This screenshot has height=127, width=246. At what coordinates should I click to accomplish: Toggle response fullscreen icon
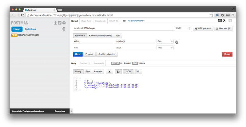coord(109,72)
